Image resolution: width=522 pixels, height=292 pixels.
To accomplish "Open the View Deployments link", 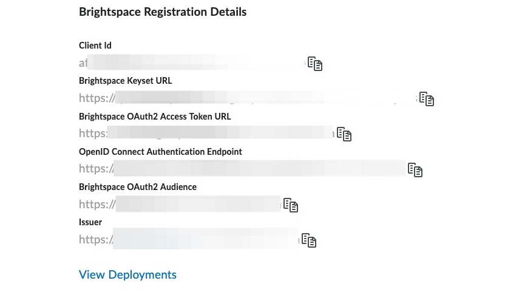I will (127, 275).
